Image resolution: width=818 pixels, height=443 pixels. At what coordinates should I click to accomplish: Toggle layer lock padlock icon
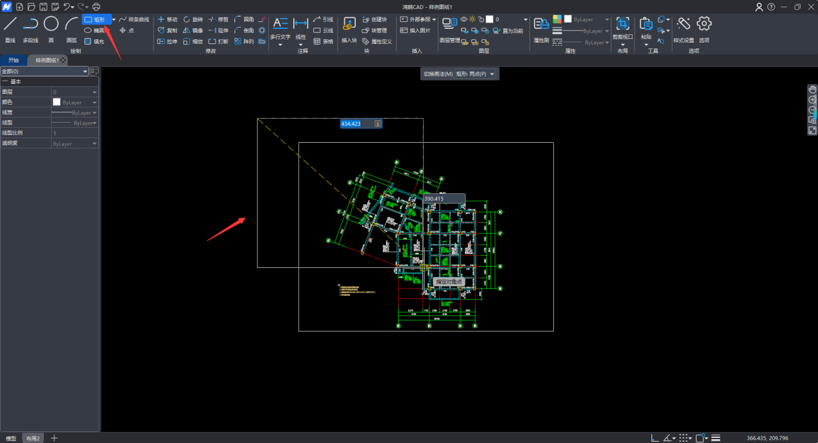pos(481,19)
